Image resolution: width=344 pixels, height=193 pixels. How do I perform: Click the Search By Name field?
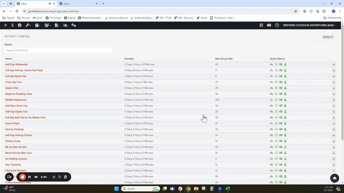click(58, 50)
